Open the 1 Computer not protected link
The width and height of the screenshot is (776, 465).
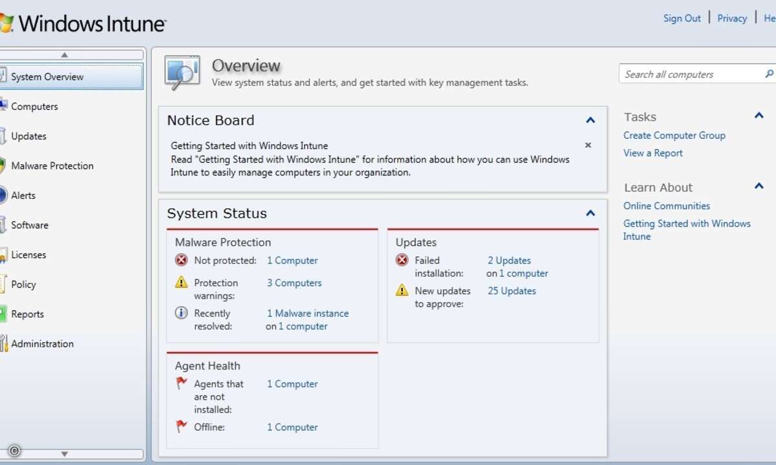point(292,260)
